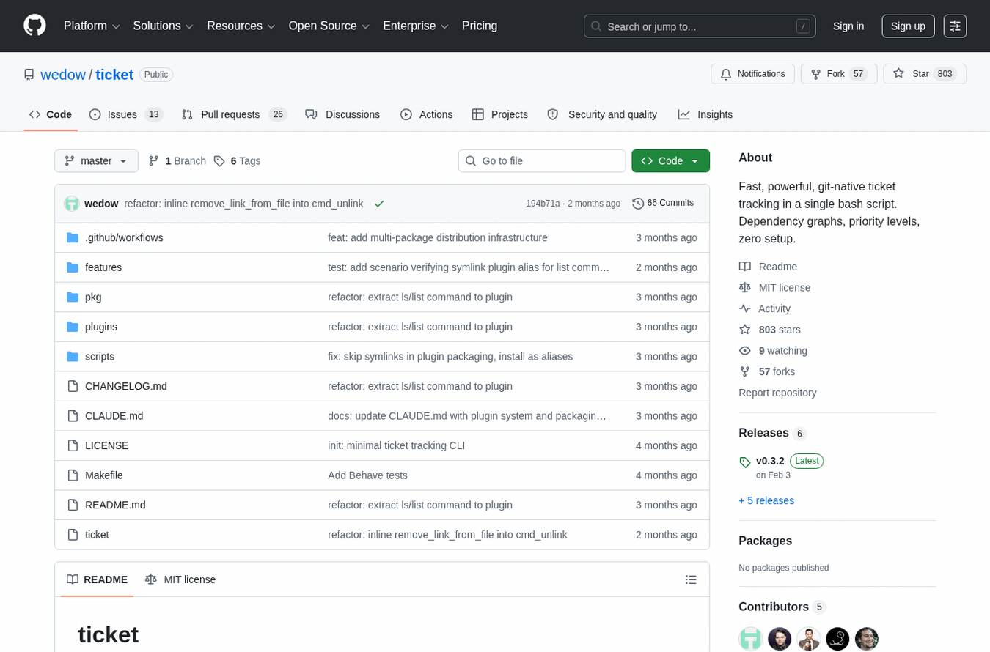Click the Makefile file icon
The height and width of the screenshot is (652, 990).
(73, 475)
